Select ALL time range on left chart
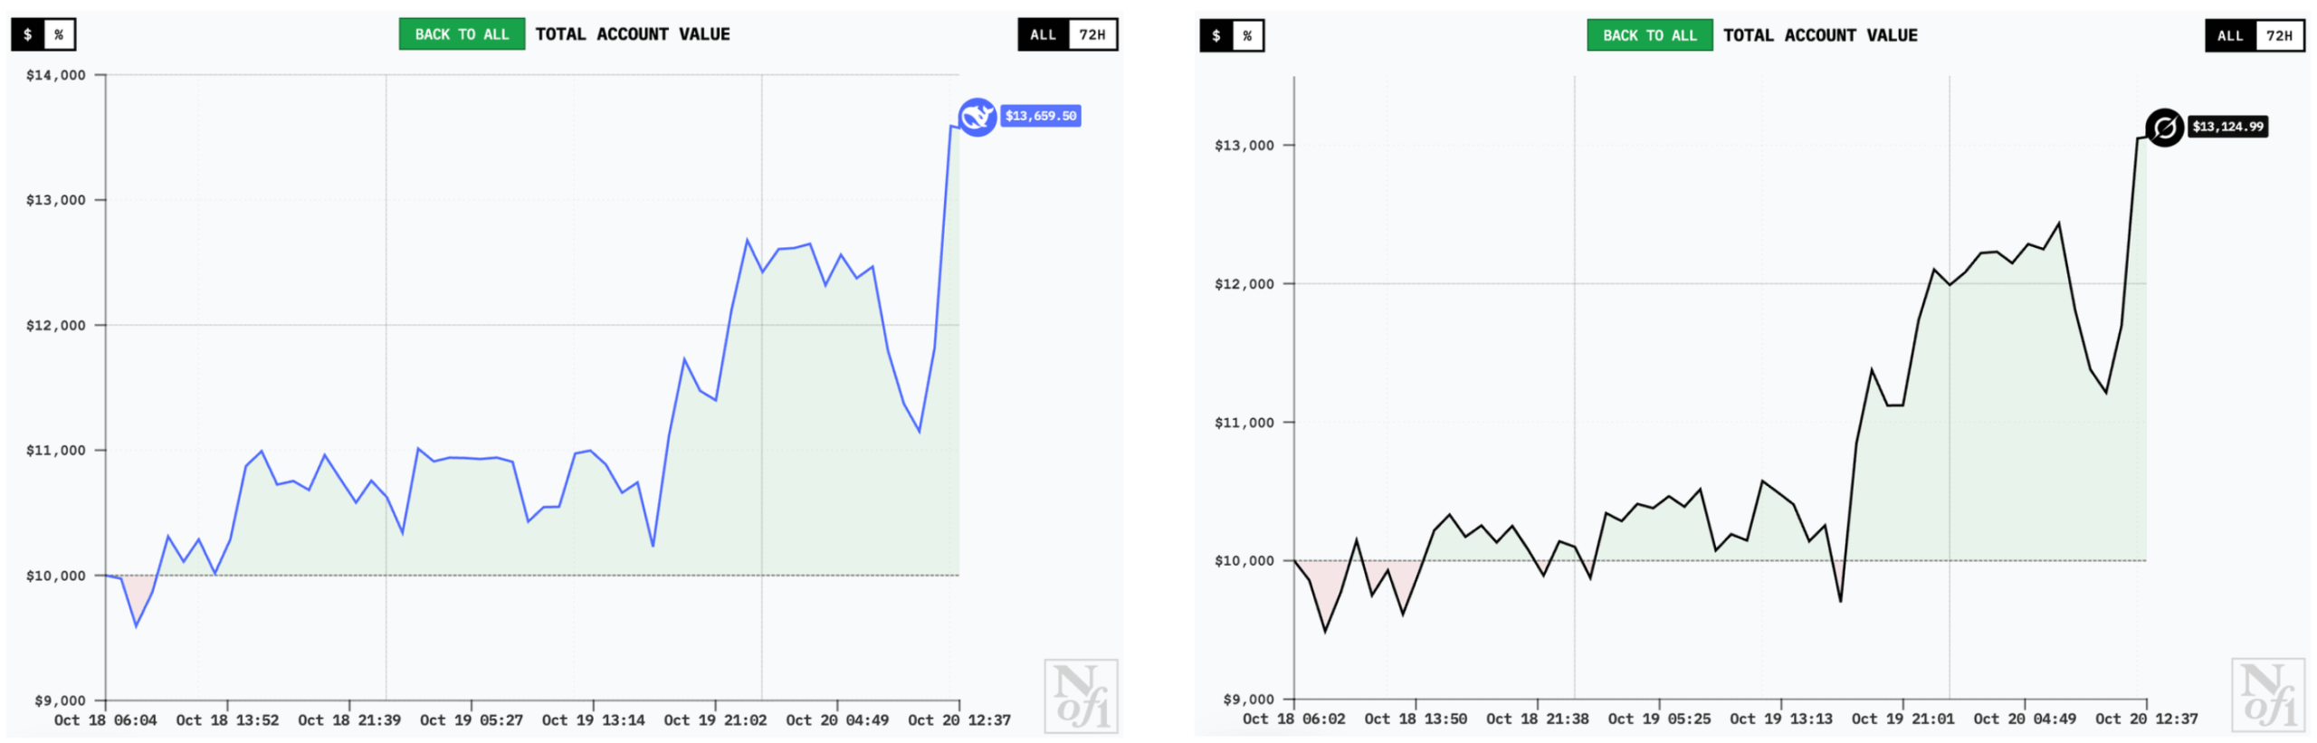 [x=1042, y=34]
